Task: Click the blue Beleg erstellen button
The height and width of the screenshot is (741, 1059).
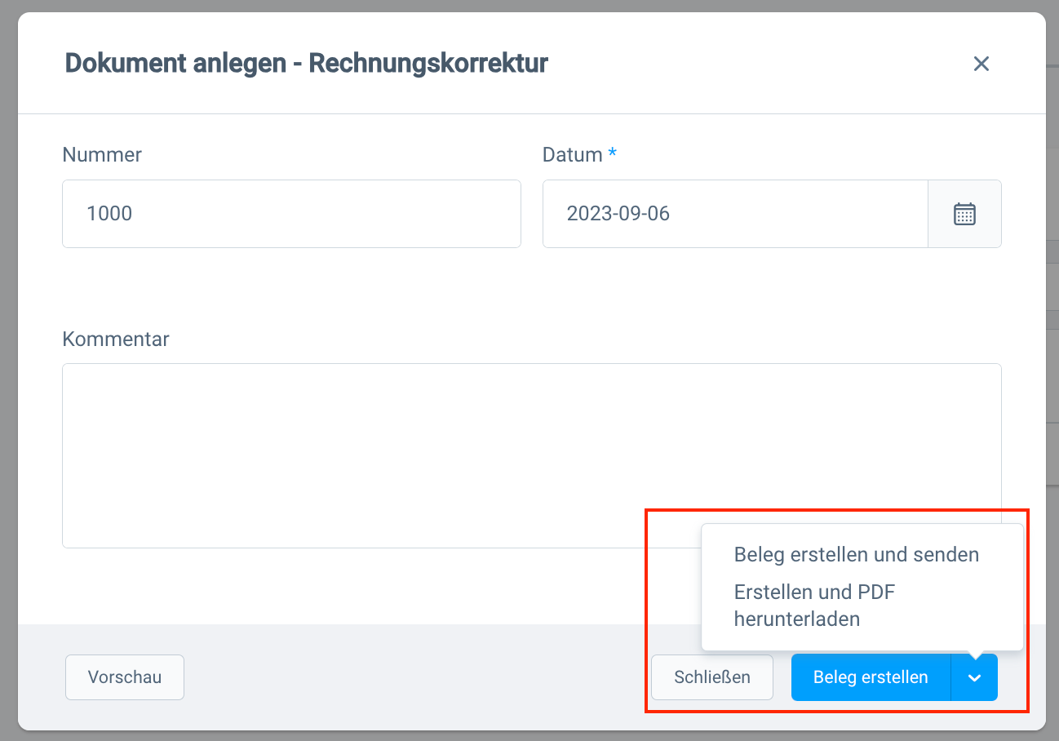Action: 870,677
